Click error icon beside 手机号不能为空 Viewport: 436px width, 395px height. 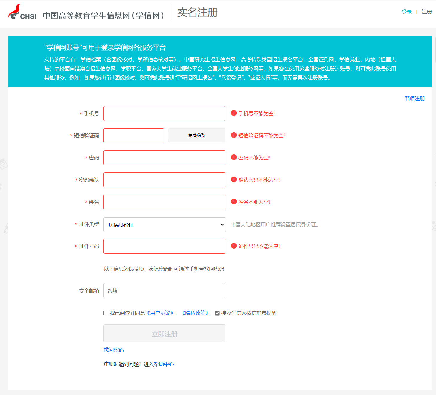(x=234, y=113)
